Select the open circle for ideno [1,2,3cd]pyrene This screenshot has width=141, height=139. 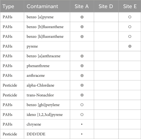point(82,114)
